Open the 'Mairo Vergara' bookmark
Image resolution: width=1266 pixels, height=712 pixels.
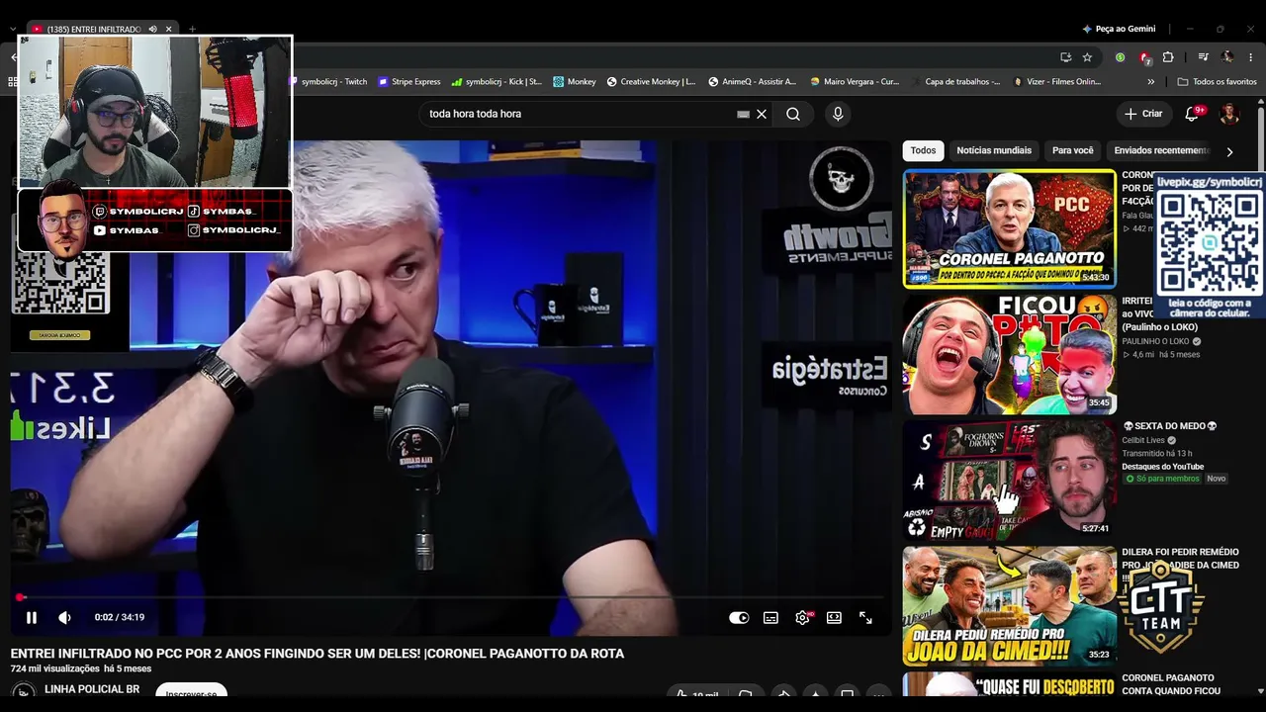coord(855,82)
